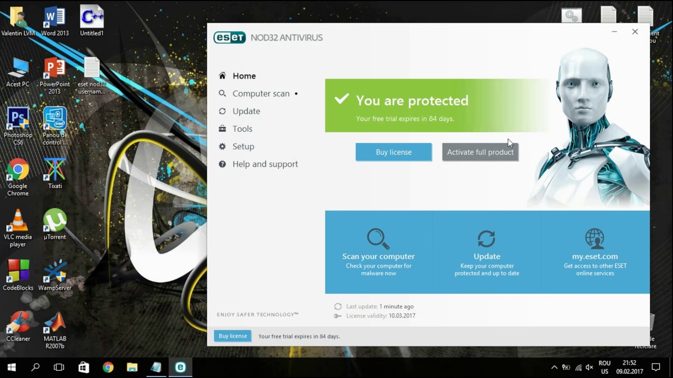Click the Home house icon
673x378 pixels.
click(x=222, y=76)
